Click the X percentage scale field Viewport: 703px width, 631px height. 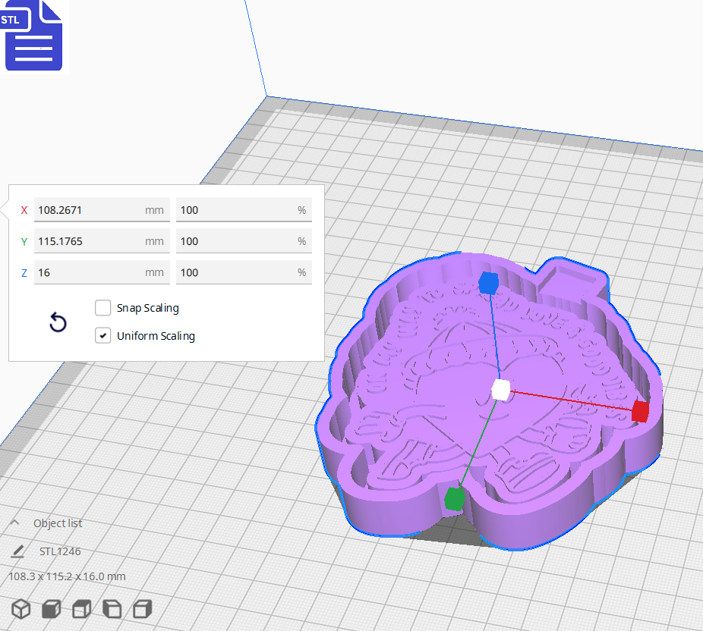(244, 210)
